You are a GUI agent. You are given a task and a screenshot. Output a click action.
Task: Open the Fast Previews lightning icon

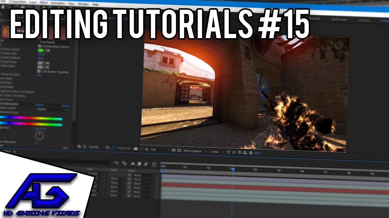234,152
